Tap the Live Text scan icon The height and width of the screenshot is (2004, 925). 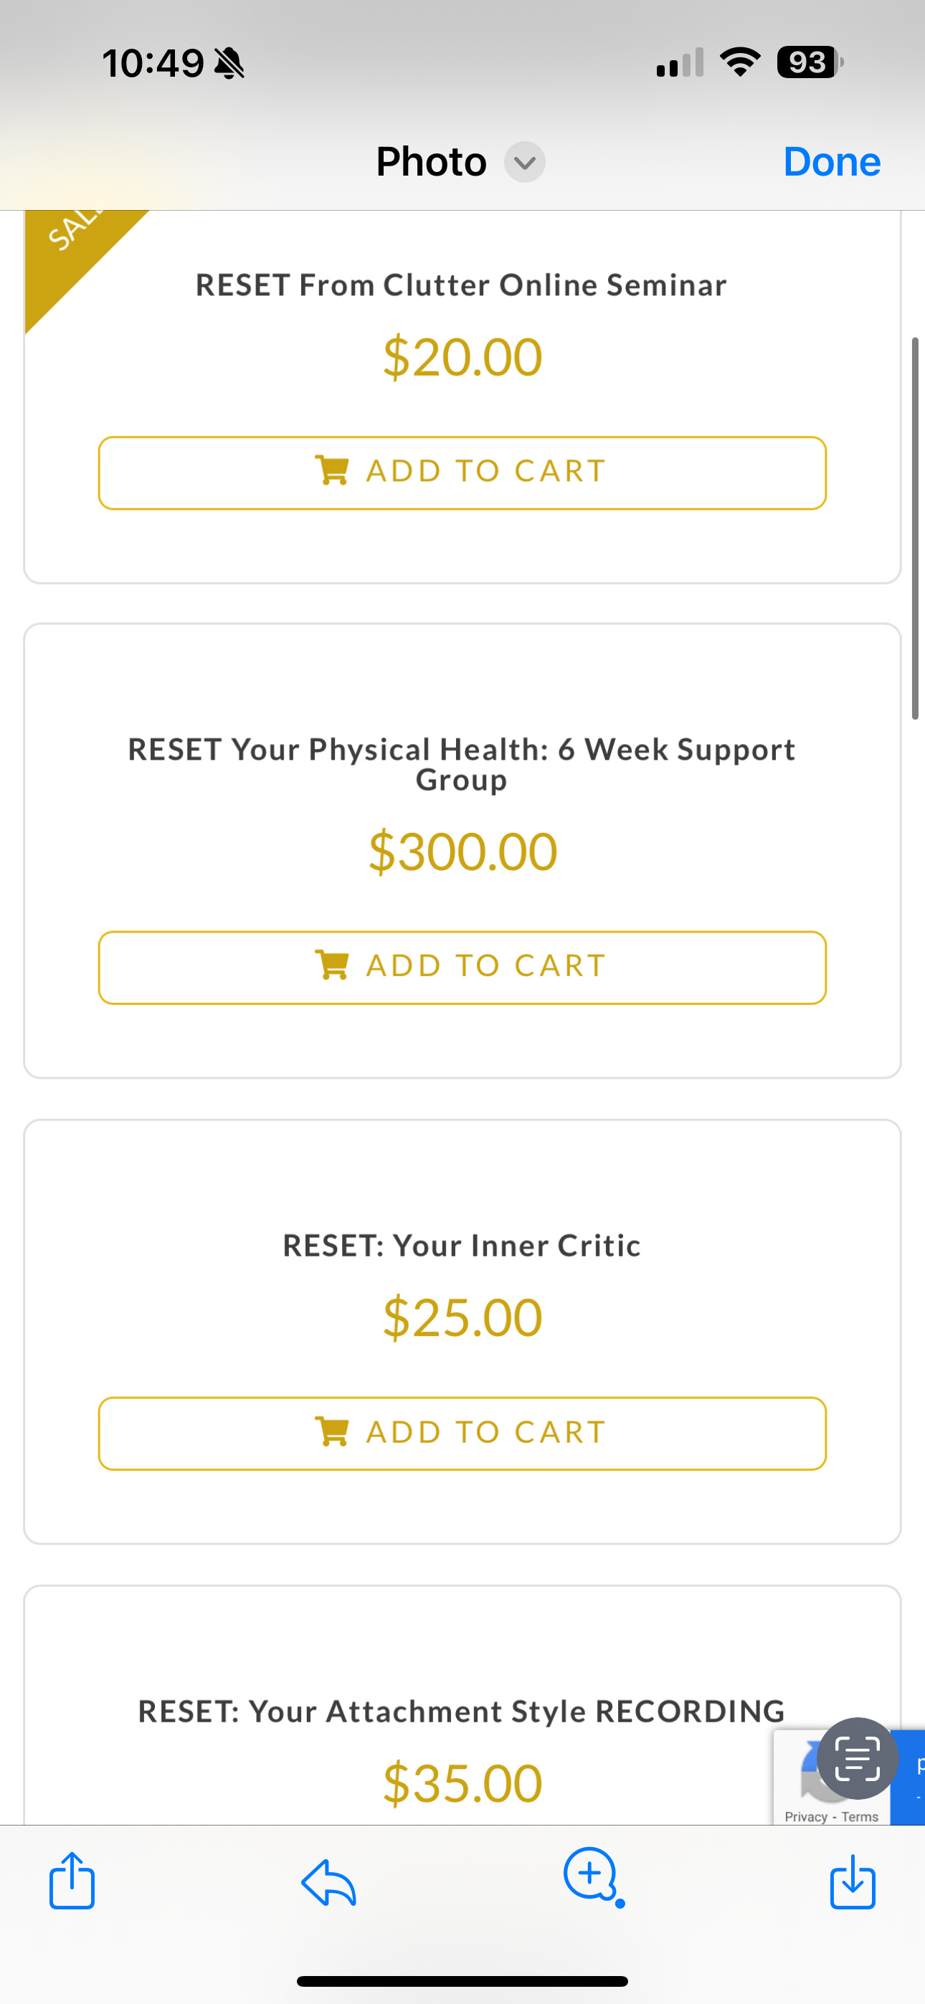click(x=858, y=1757)
